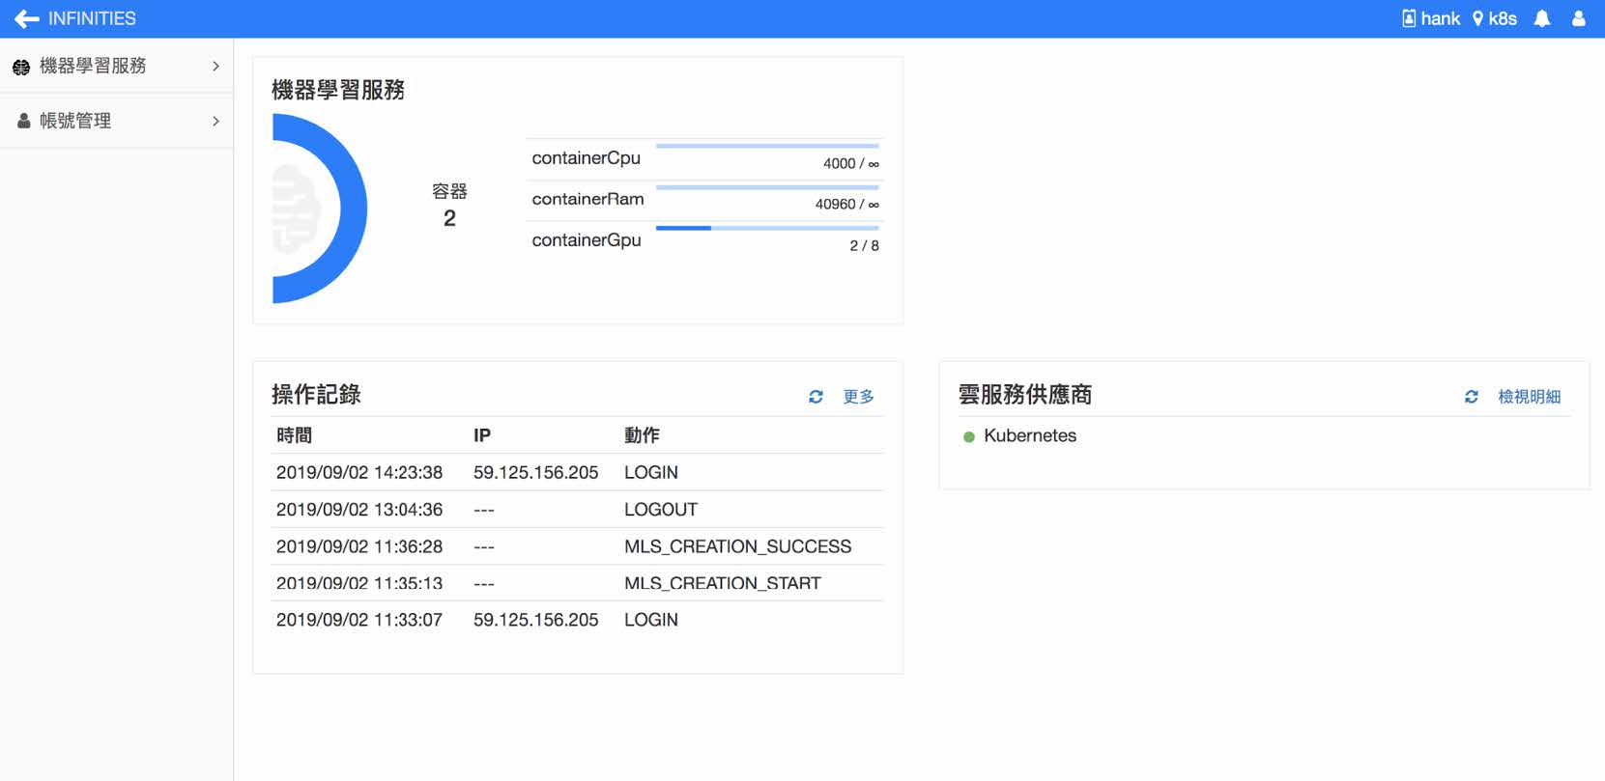Click the brain icon next to 機器學習服務

point(21,67)
